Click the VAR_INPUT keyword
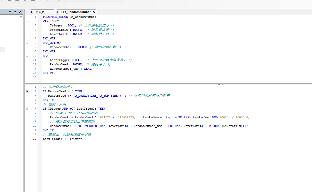The image size is (312, 192). click(51, 21)
